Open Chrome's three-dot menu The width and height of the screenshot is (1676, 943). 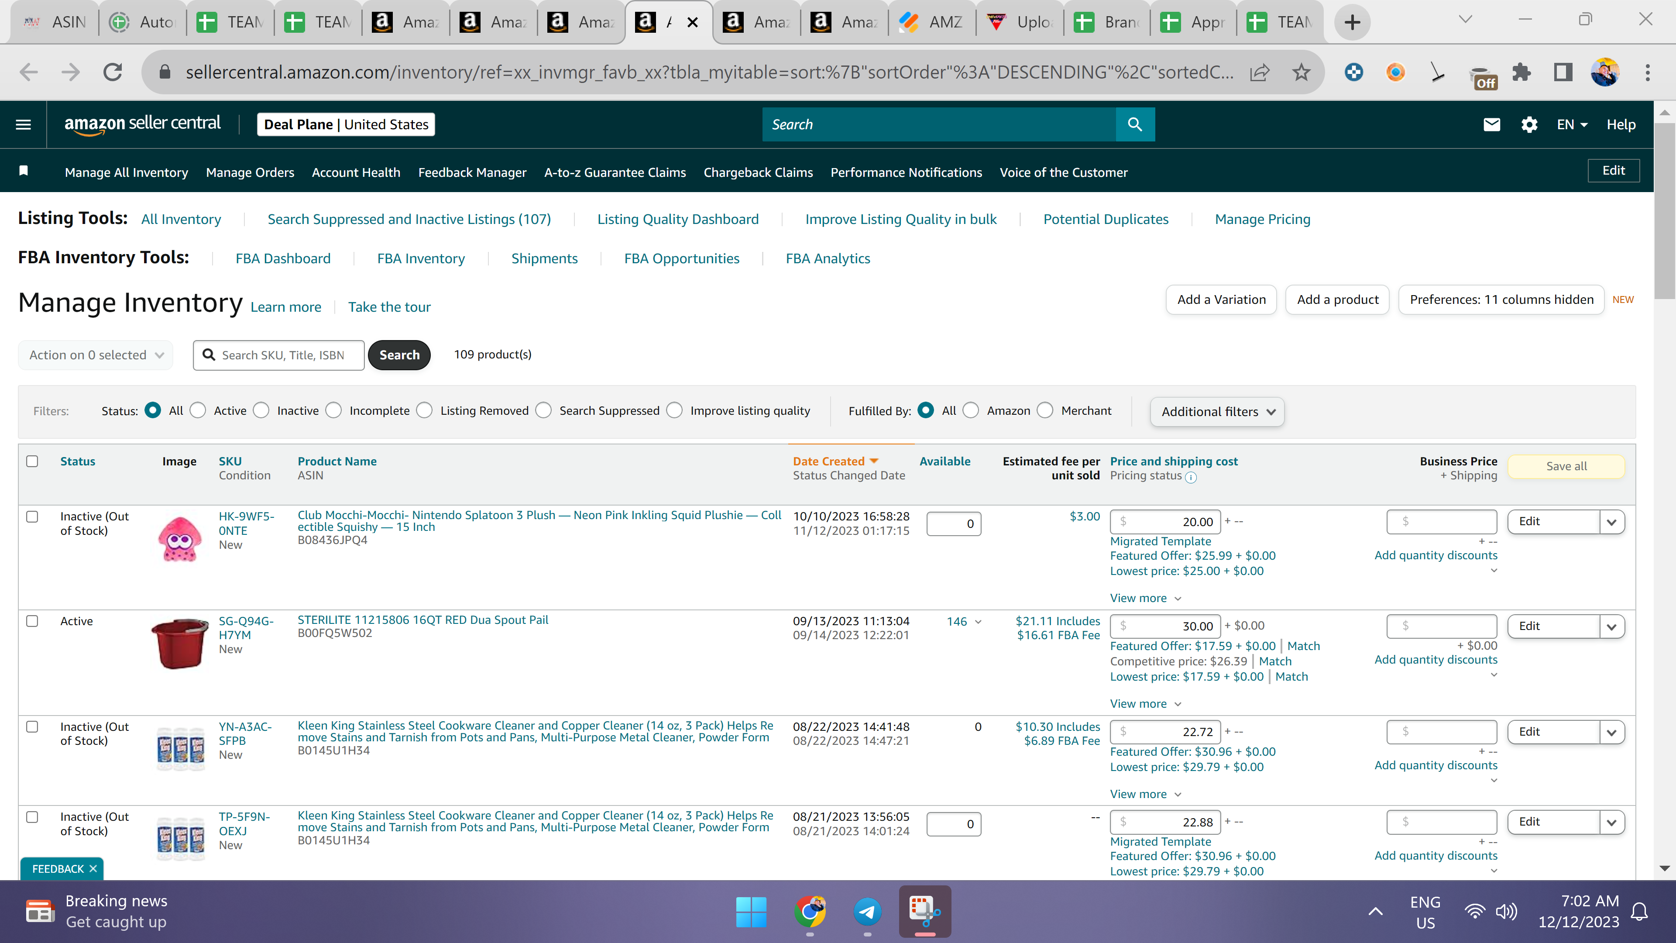[1647, 72]
